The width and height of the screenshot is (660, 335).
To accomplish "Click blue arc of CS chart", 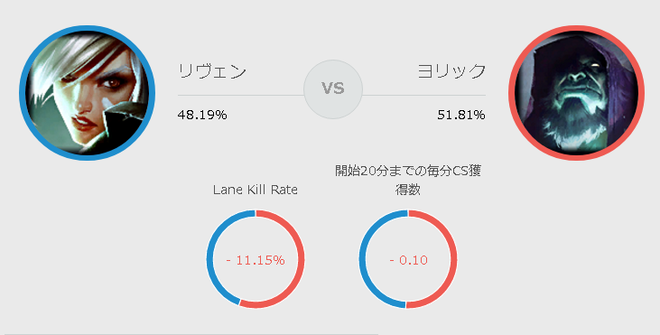I will pyautogui.click(x=361, y=259).
